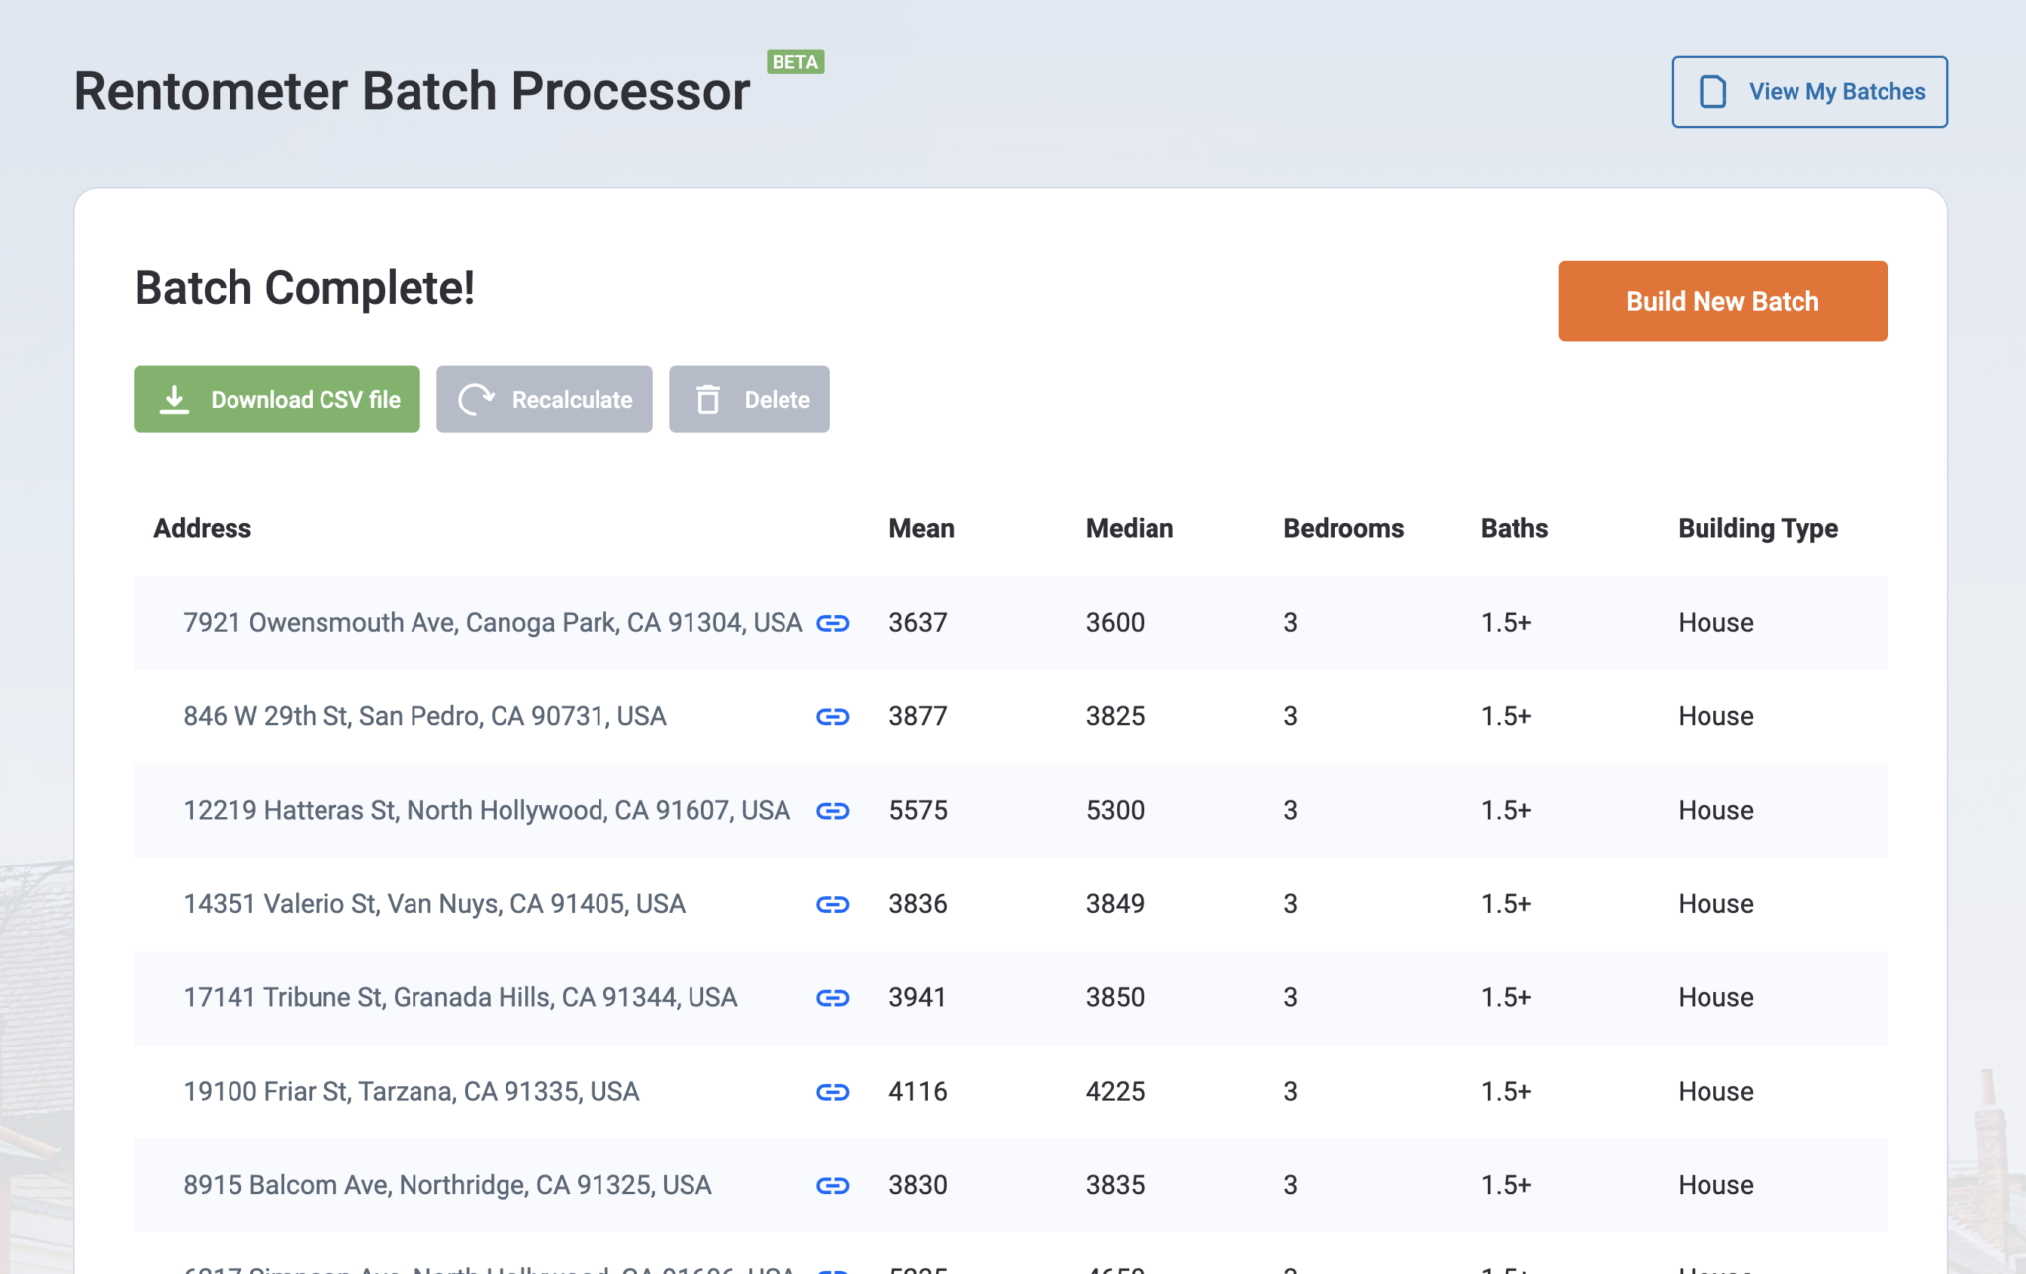Screen dimensions: 2026x1274
Task: Click the Address column header
Action: pyautogui.click(x=202, y=528)
